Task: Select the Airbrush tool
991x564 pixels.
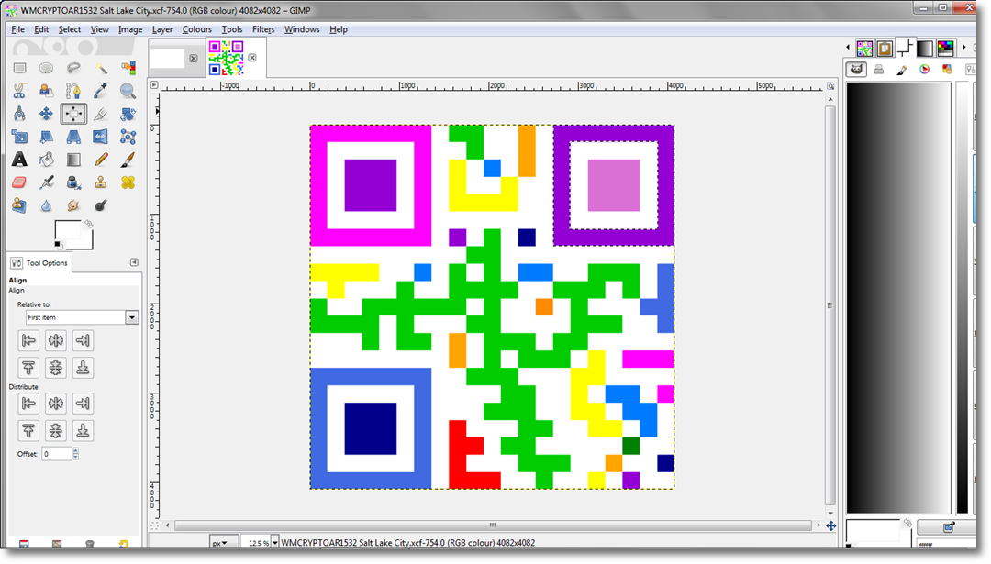Action: click(46, 182)
